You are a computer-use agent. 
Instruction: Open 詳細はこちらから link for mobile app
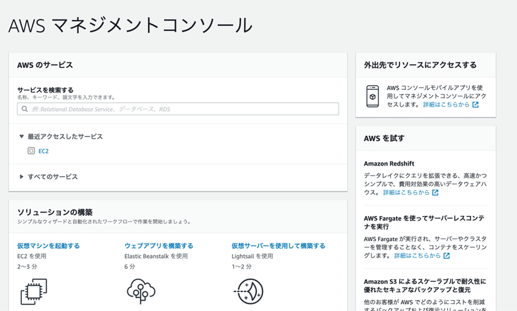pos(446,105)
